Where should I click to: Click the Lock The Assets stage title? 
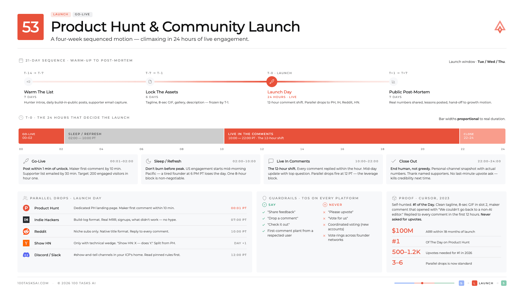click(162, 92)
